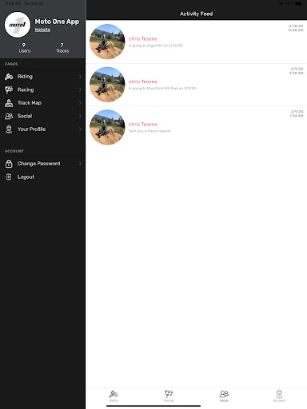Expand the Riding page chevron
This screenshot has height=409, width=307.
pos(80,77)
